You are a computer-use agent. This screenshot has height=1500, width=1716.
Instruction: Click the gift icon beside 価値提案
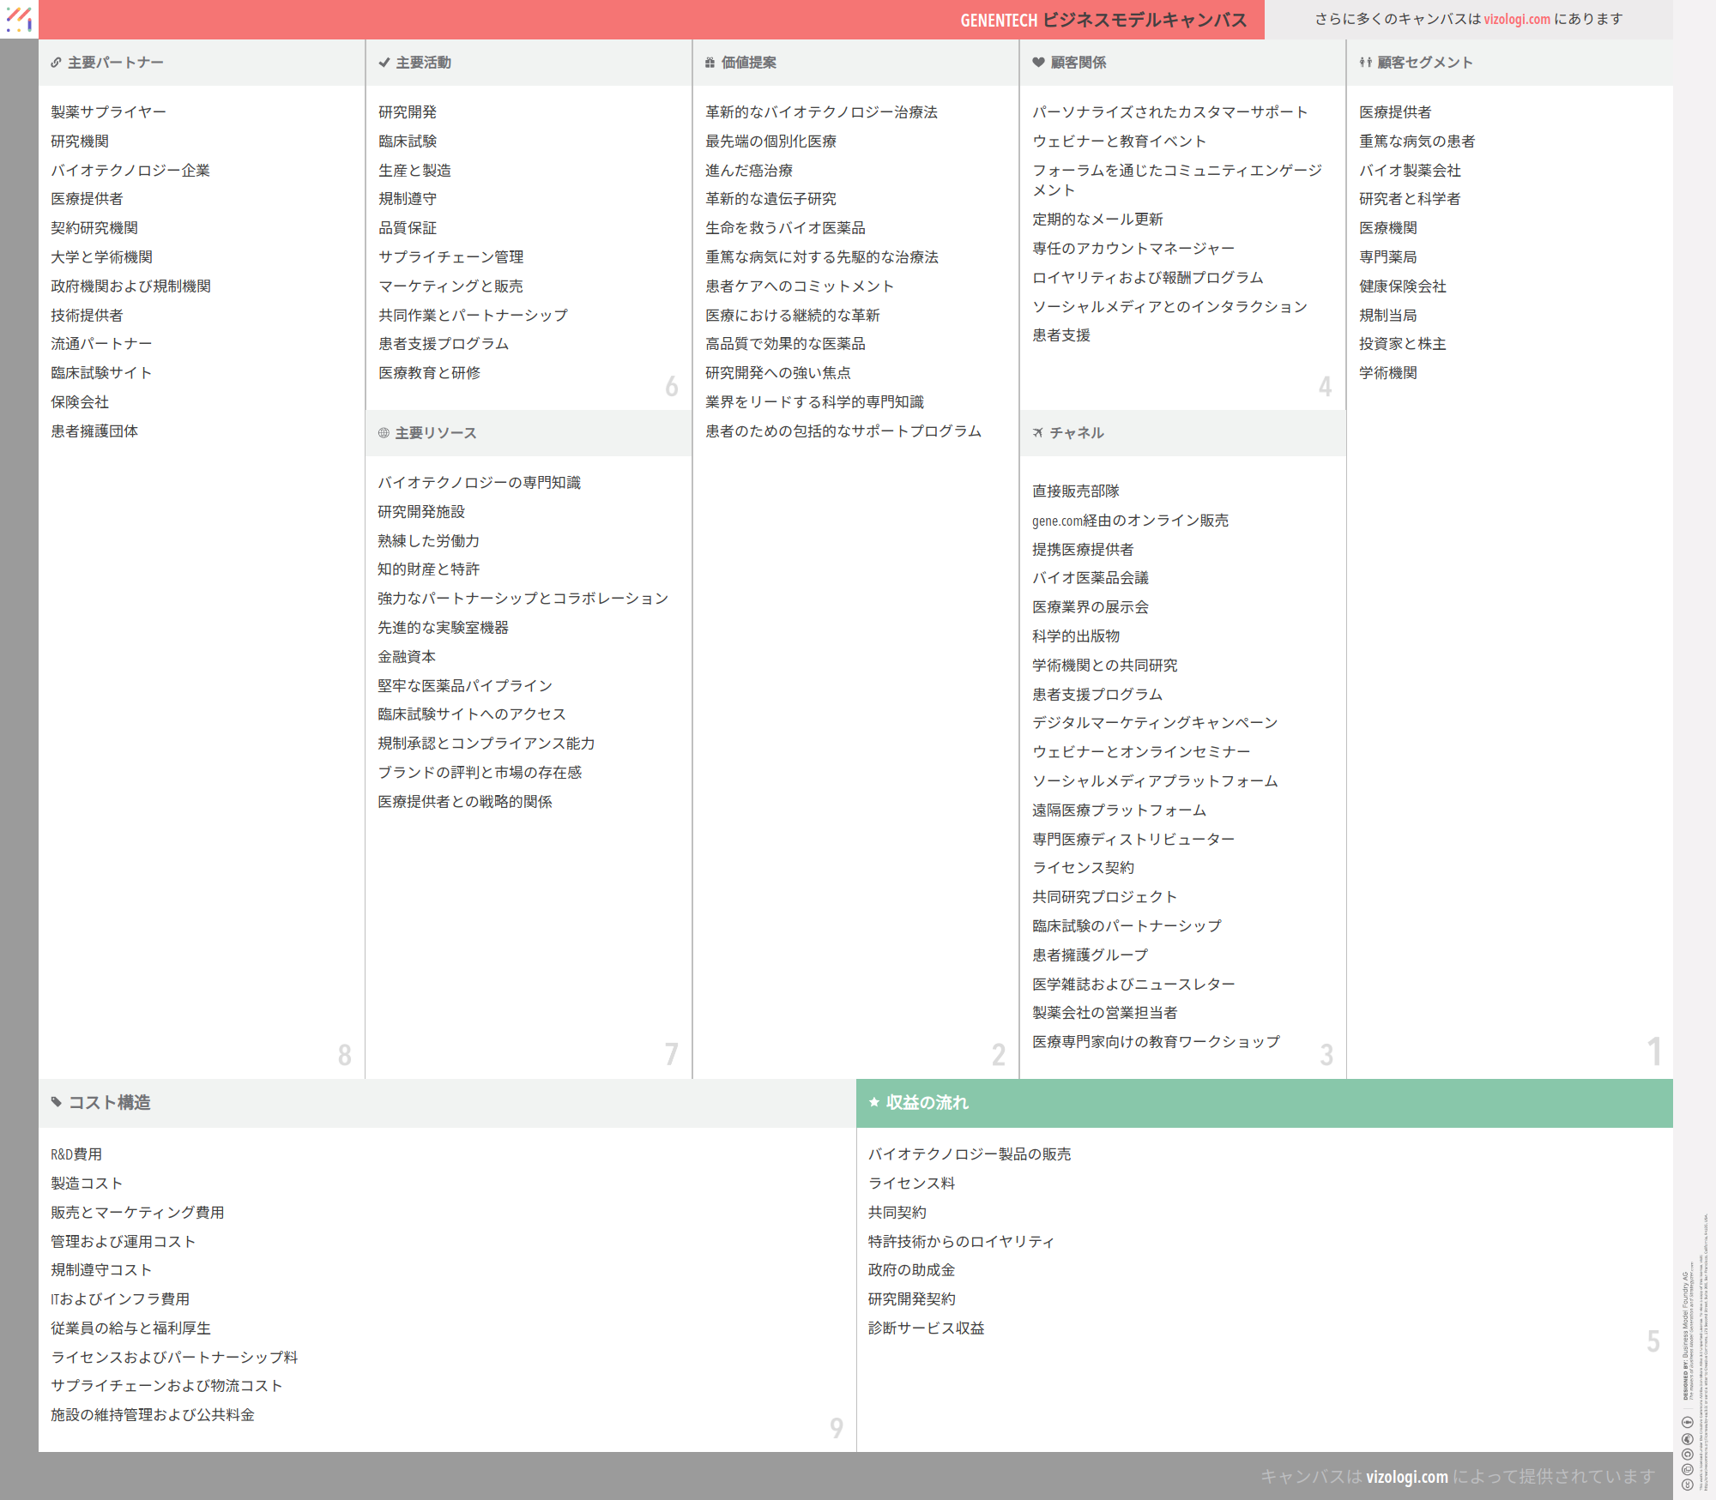click(x=710, y=63)
